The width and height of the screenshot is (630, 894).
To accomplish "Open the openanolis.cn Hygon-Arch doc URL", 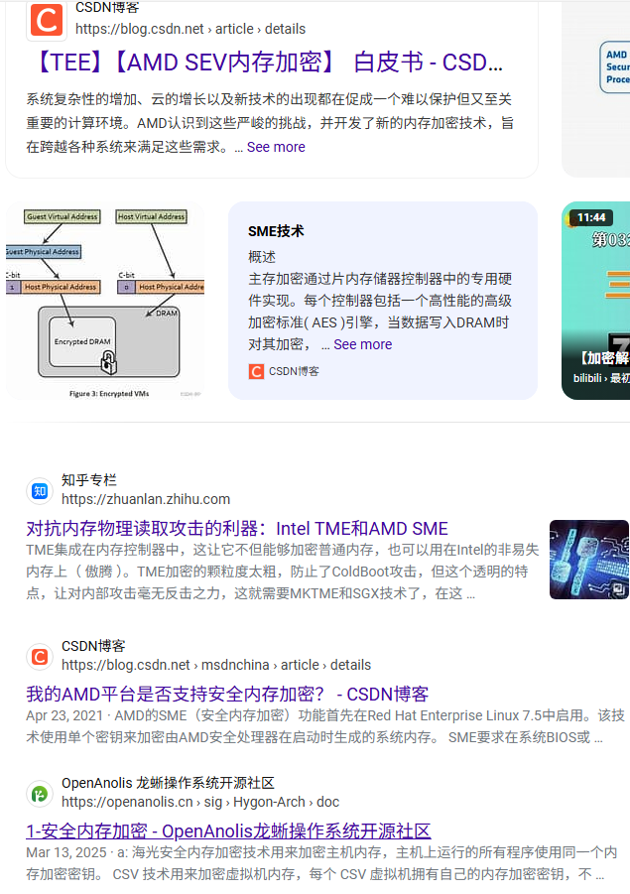I will point(200,802).
